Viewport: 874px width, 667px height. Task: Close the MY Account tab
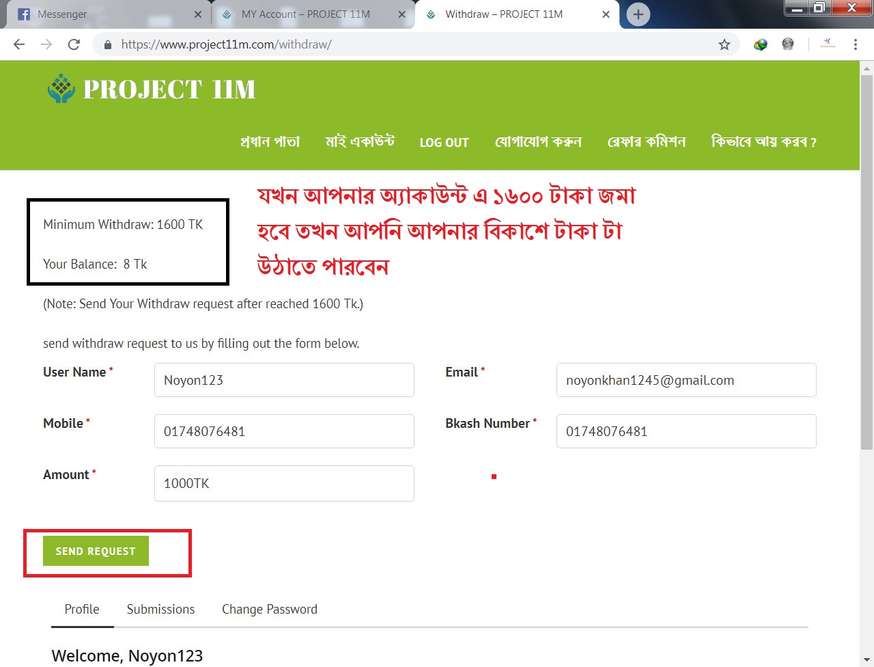pyautogui.click(x=401, y=14)
